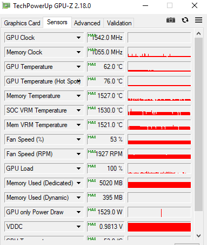Viewport: 207px width, 245px height.
Task: Expand the Memory Temperature dropdown
Action: tap(78, 96)
